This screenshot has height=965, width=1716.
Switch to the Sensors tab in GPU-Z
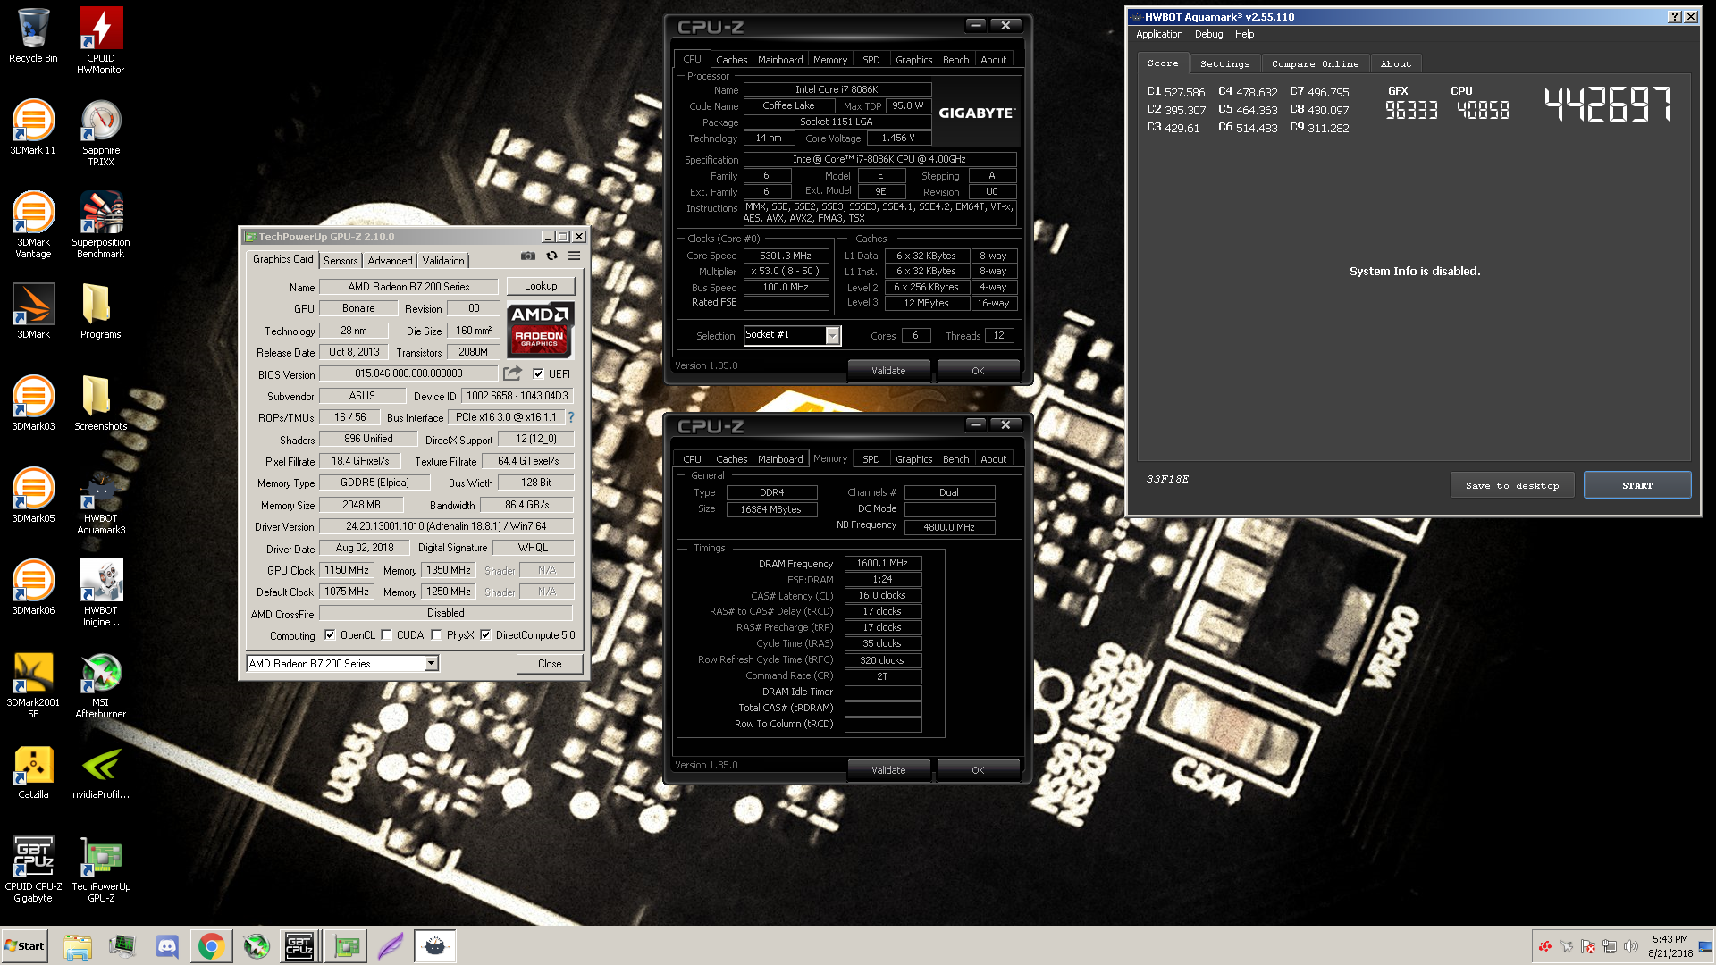click(x=341, y=260)
